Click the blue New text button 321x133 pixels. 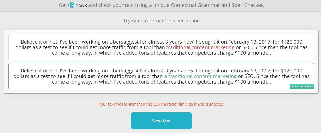coord(161,121)
